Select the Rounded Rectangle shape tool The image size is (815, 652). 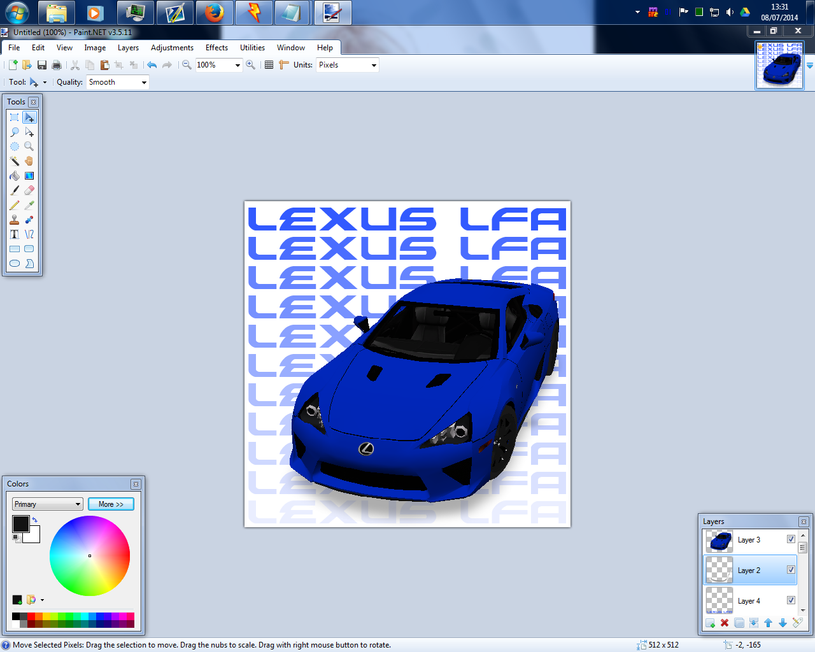[29, 249]
